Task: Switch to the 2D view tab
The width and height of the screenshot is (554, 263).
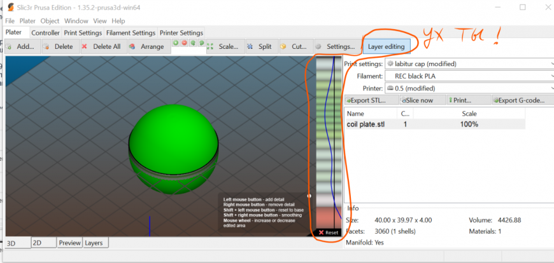Action: click(x=42, y=243)
